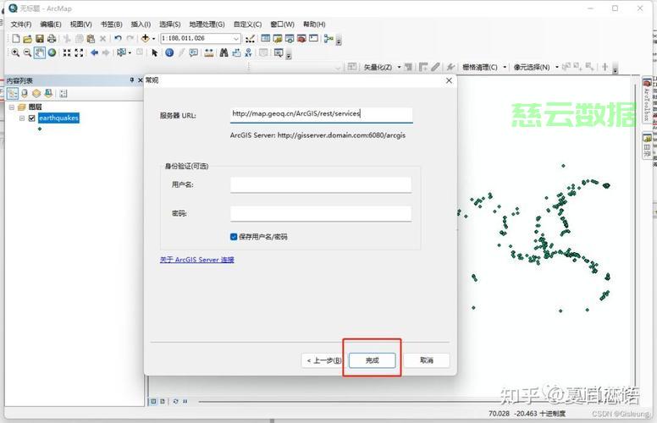Open table of contents Options icon
This screenshot has width=657, height=423.
pos(63,93)
